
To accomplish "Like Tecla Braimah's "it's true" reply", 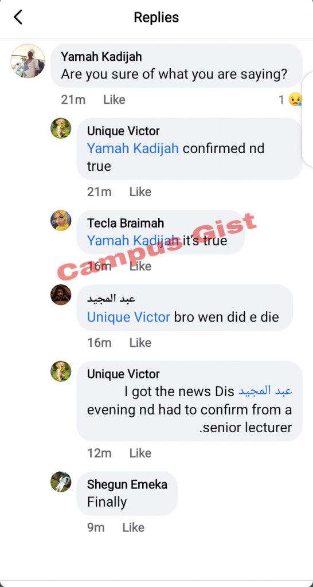I will [140, 266].
